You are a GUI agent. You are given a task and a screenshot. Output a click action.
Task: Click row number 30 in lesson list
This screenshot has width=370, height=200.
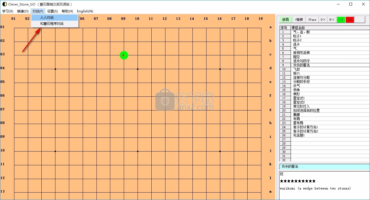[x=285, y=152]
